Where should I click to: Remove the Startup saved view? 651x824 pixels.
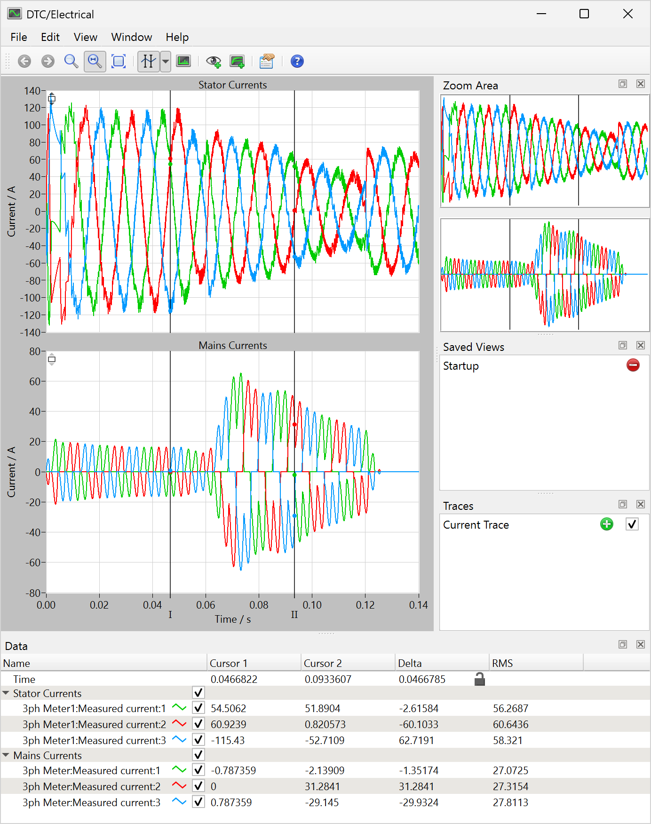[633, 365]
